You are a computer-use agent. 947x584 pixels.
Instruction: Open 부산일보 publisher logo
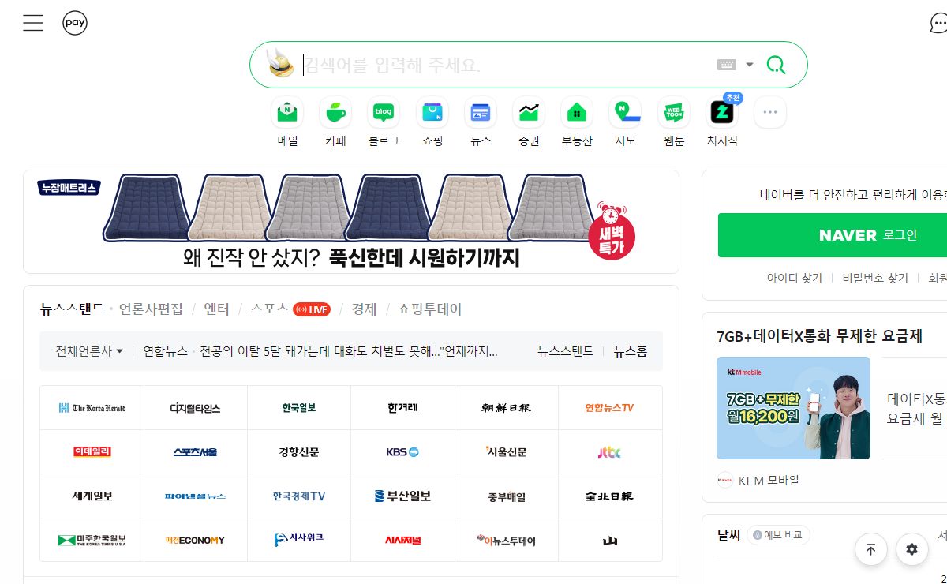(402, 496)
